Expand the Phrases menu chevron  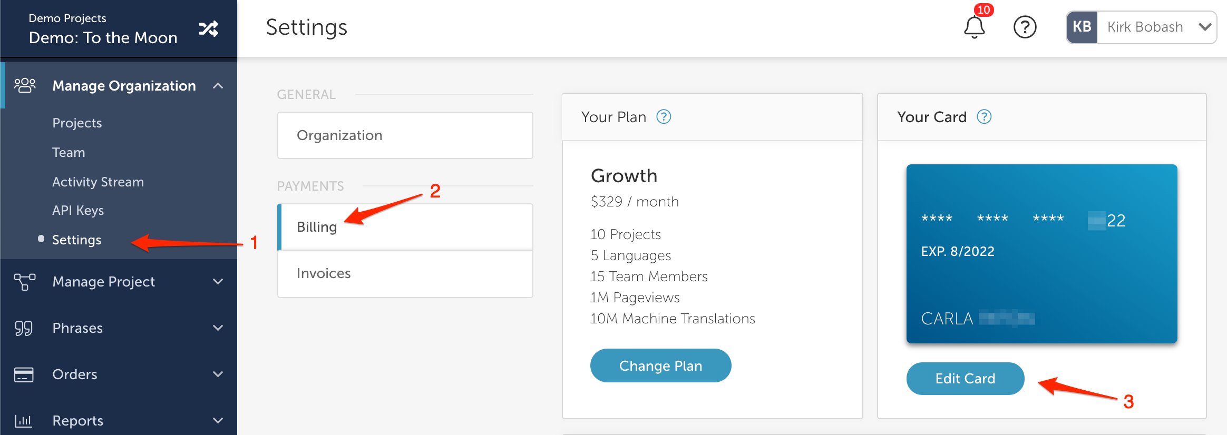click(x=218, y=328)
